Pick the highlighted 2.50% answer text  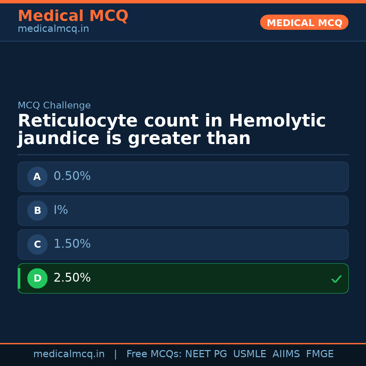(x=72, y=278)
